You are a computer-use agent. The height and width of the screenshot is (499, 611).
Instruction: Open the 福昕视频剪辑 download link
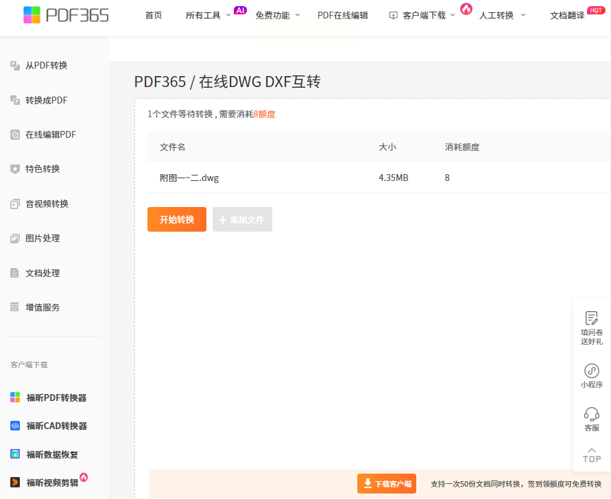coord(52,483)
